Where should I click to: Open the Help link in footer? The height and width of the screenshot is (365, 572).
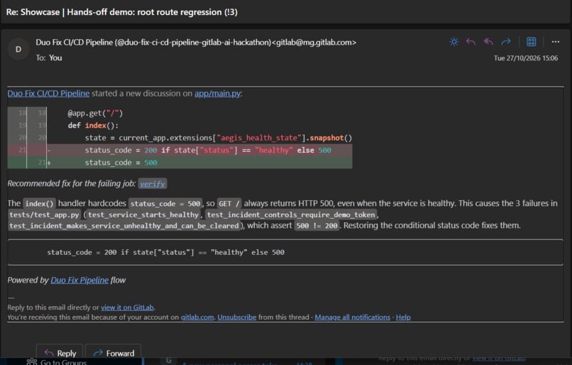(x=403, y=317)
